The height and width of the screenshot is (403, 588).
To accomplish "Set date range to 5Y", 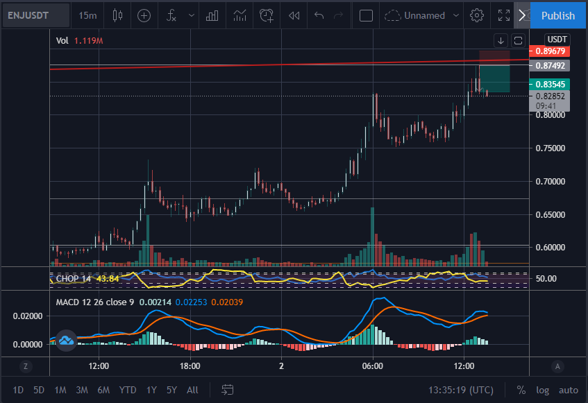I will pyautogui.click(x=171, y=390).
